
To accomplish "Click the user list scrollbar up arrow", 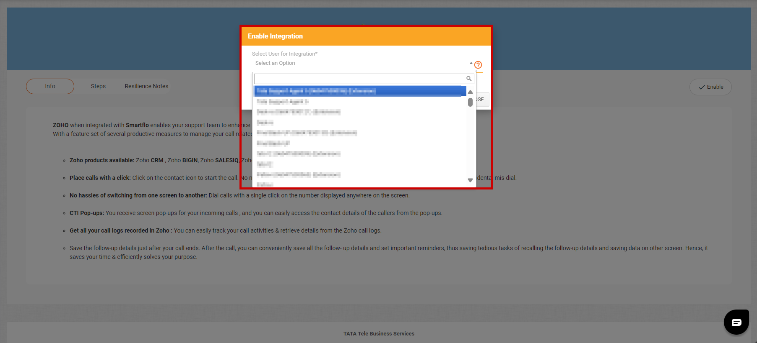I will pyautogui.click(x=470, y=92).
